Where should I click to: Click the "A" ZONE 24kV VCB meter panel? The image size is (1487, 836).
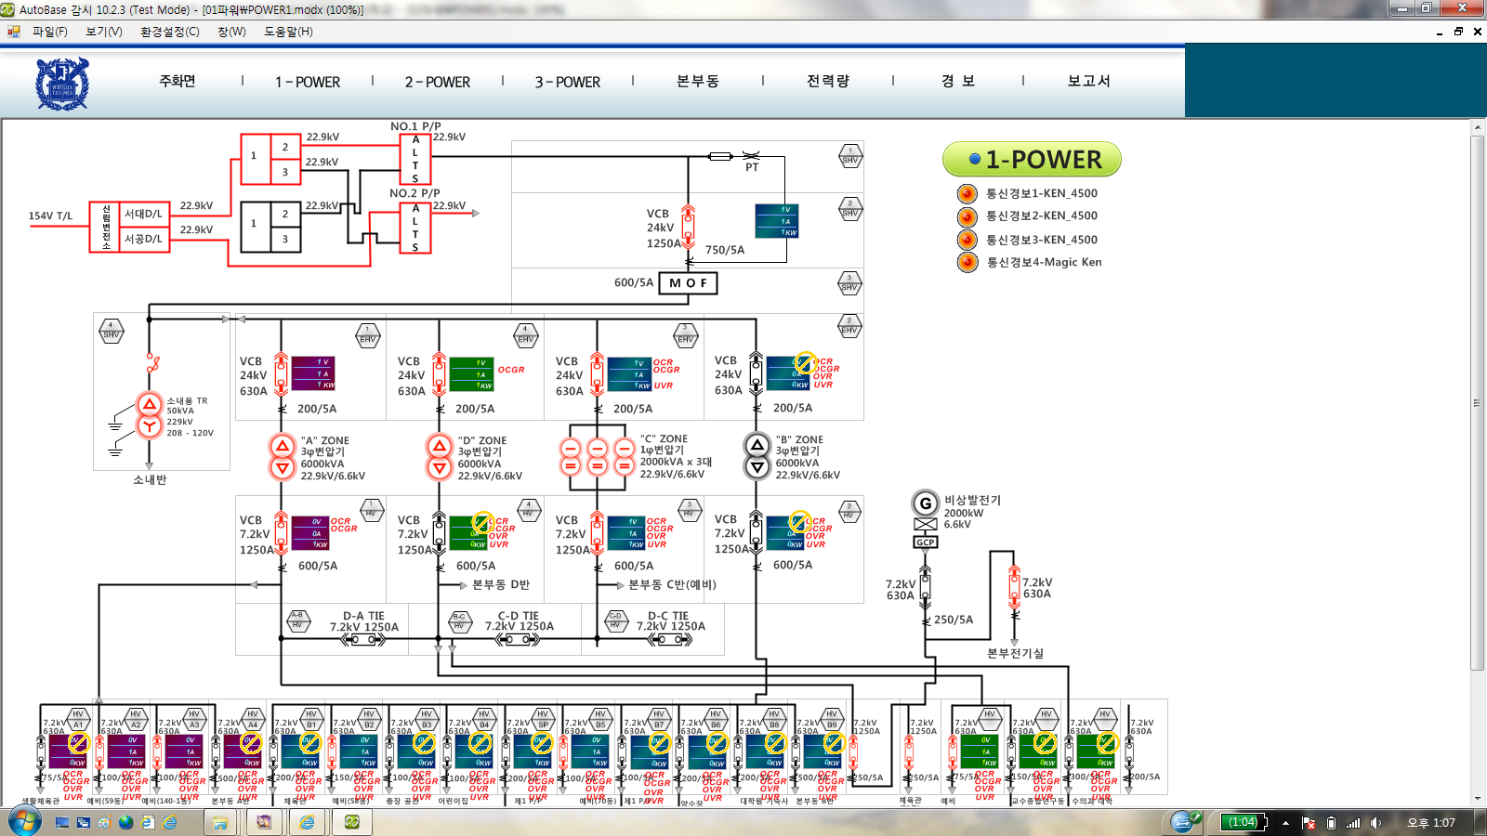click(x=313, y=373)
